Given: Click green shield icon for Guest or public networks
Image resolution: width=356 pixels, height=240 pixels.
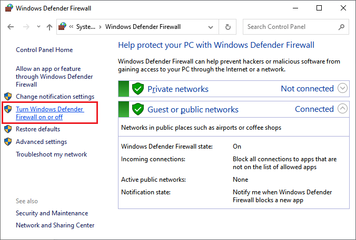Looking at the screenshot, I should [138, 109].
